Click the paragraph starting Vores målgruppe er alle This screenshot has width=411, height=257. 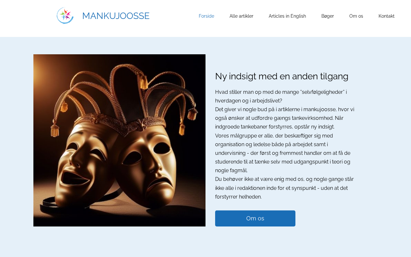pyautogui.click(x=283, y=153)
